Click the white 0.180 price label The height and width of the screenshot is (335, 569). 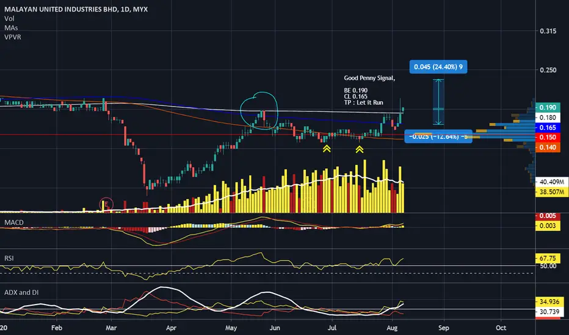tap(548, 118)
